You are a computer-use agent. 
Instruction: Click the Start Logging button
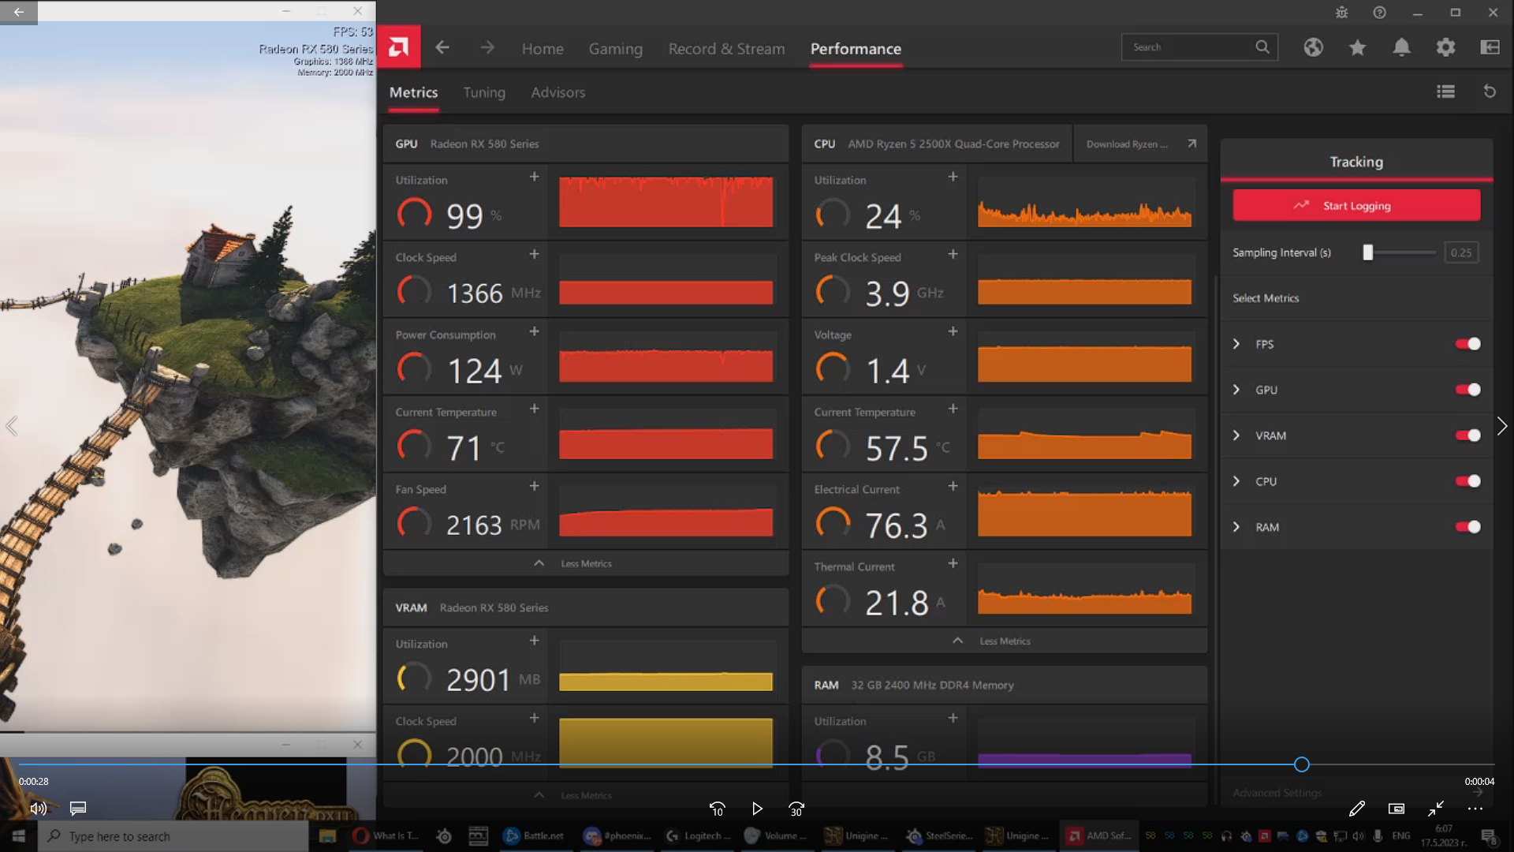click(1356, 205)
